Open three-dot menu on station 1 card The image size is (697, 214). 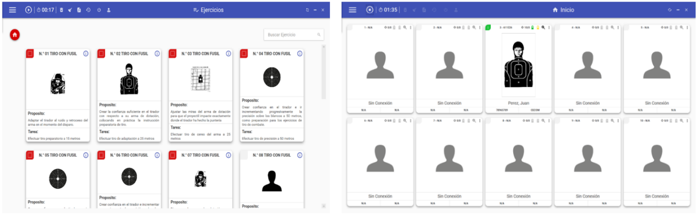click(x=410, y=27)
